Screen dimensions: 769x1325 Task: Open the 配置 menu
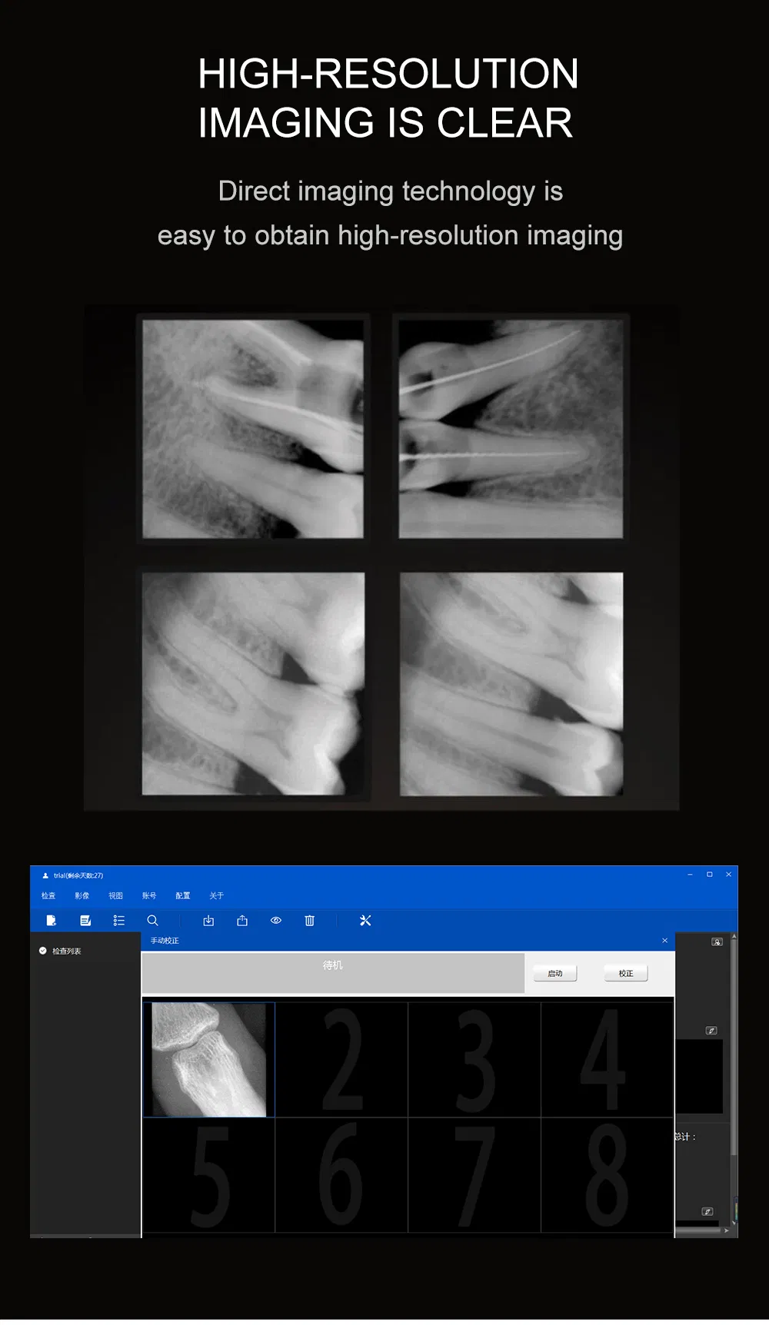coord(182,895)
